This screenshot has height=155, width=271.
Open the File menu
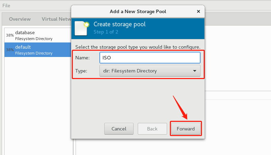tap(6, 5)
